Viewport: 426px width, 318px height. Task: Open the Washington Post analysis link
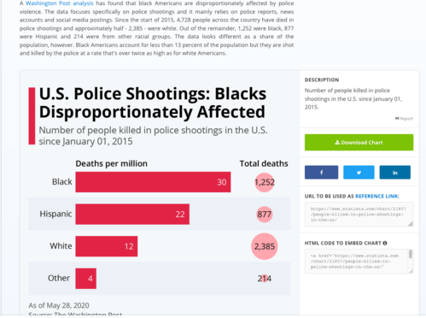(59, 3)
